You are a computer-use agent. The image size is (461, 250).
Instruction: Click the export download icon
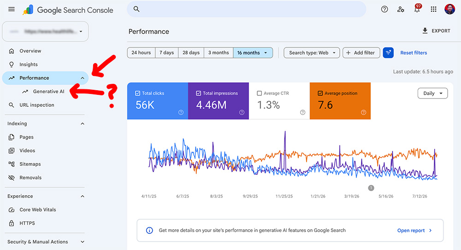pyautogui.click(x=425, y=31)
